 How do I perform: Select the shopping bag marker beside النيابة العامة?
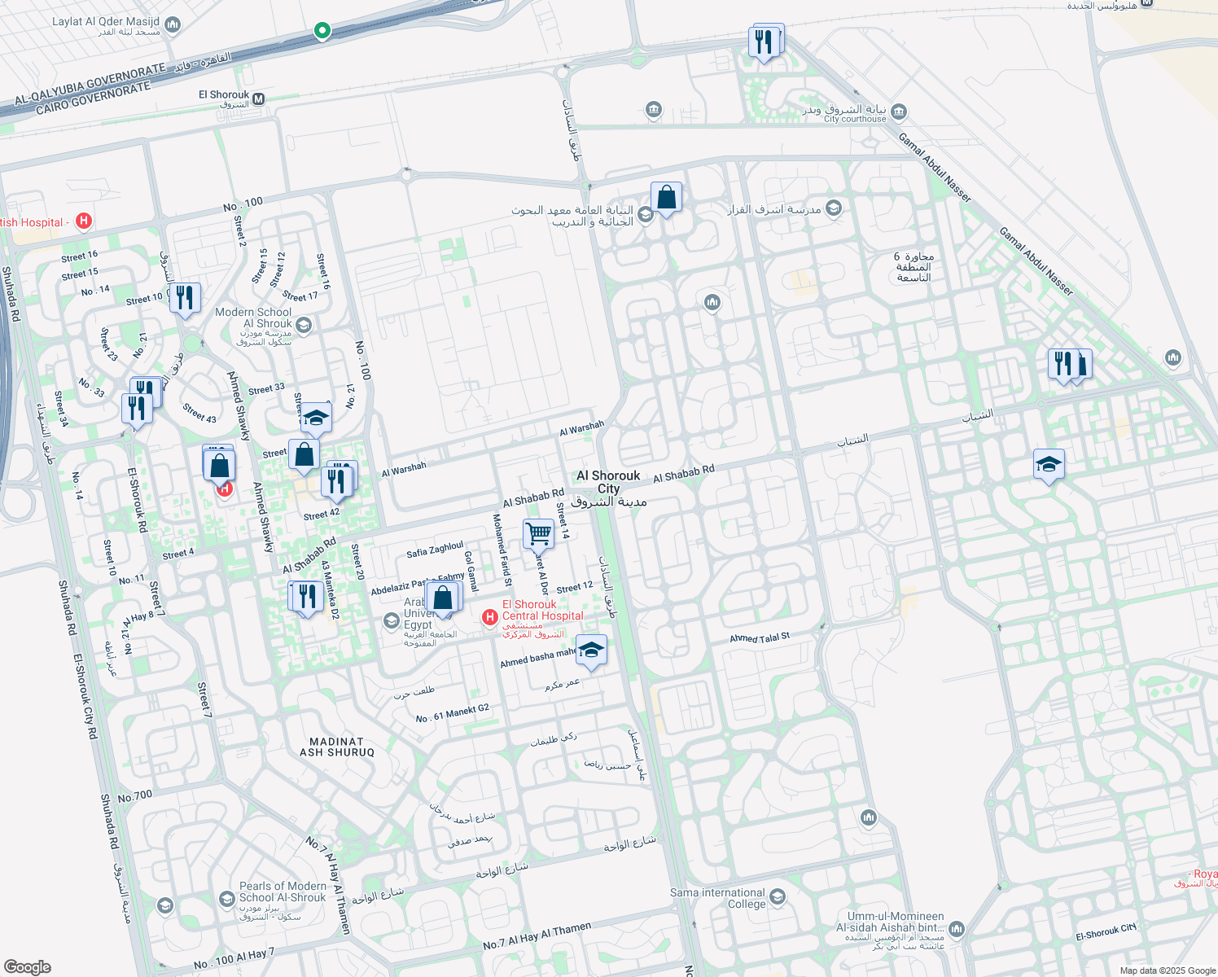[x=666, y=199]
